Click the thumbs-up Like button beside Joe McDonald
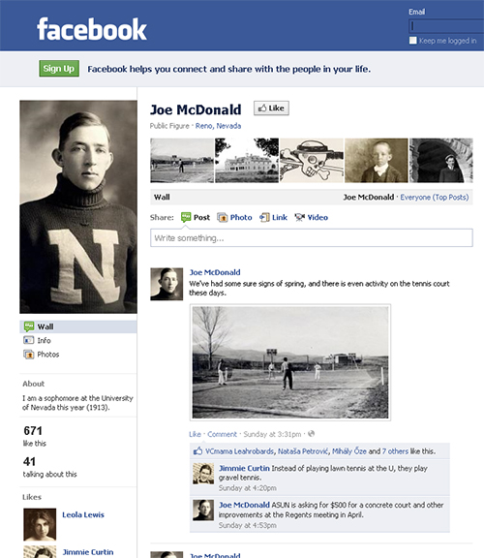Viewport: 484px width, 558px height. (x=271, y=108)
